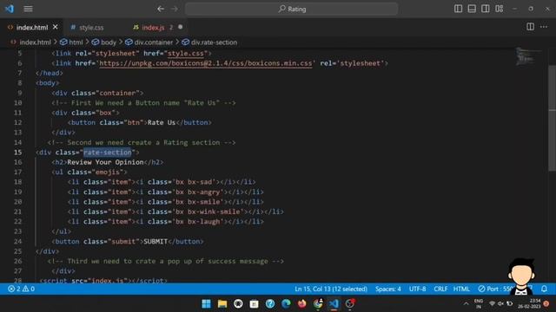
Task: Open the editor More Actions ellipsis
Action: pyautogui.click(x=544, y=27)
